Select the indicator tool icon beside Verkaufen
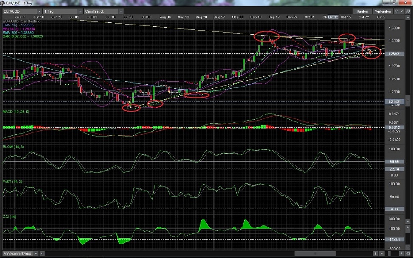Viewport: 413px width, 258px height. tap(396, 11)
